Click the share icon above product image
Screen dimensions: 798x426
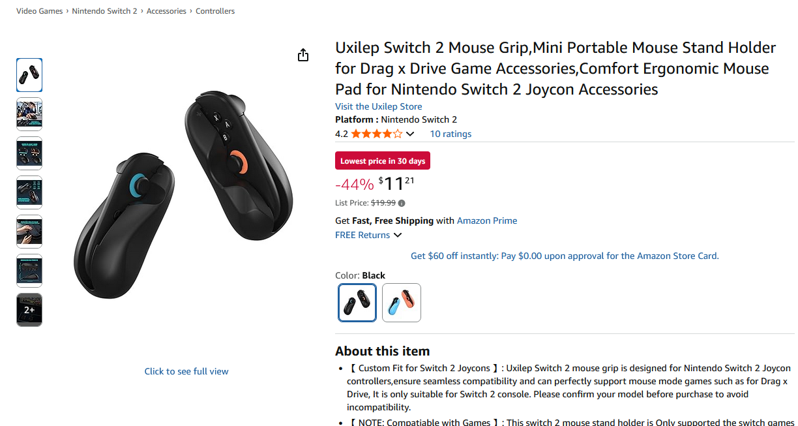(303, 55)
